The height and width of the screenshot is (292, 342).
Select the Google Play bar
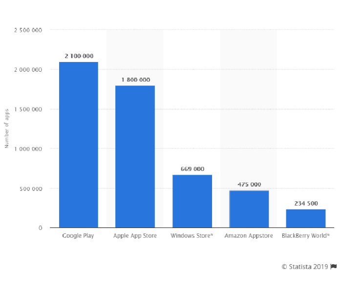coord(79,145)
